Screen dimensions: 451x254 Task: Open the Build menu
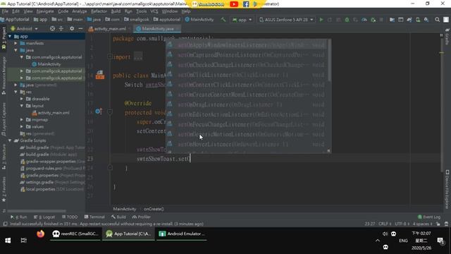[116, 11]
